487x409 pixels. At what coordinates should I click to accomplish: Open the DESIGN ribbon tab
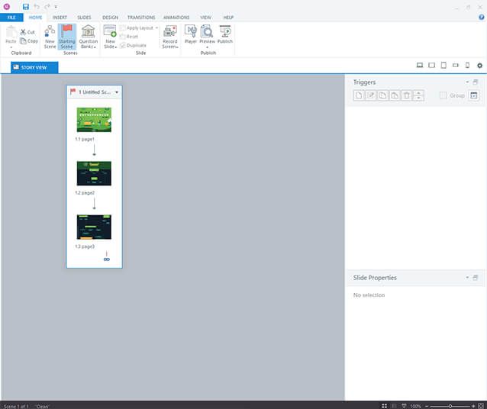point(110,18)
